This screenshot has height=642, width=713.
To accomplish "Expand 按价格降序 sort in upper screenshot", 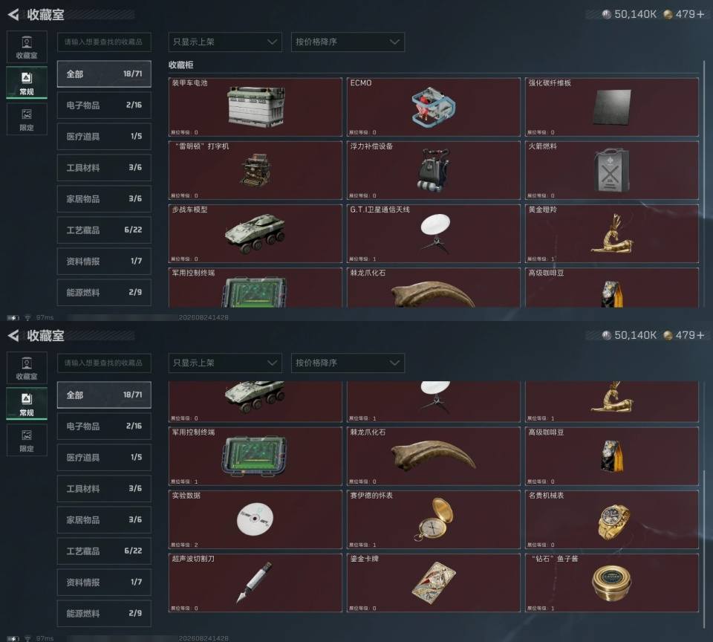I will 348,42.
